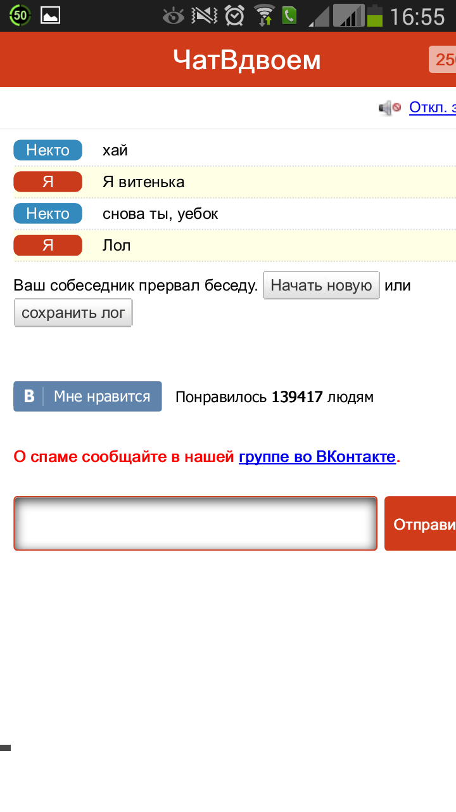This screenshot has height=812, width=456.
Task: Open the 'группе во ВКонтакте' link
Action: [317, 457]
